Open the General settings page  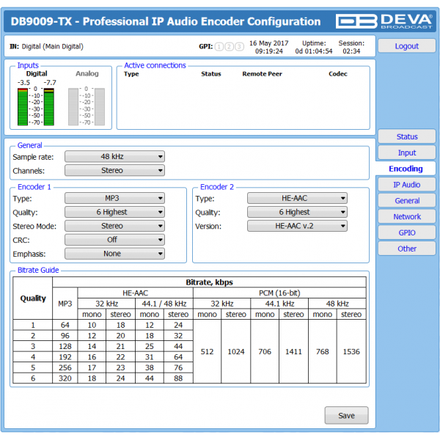coord(406,201)
